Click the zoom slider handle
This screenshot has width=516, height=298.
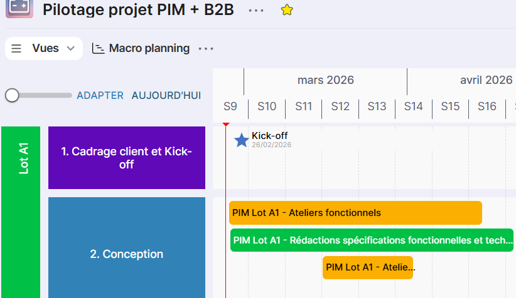(x=12, y=95)
